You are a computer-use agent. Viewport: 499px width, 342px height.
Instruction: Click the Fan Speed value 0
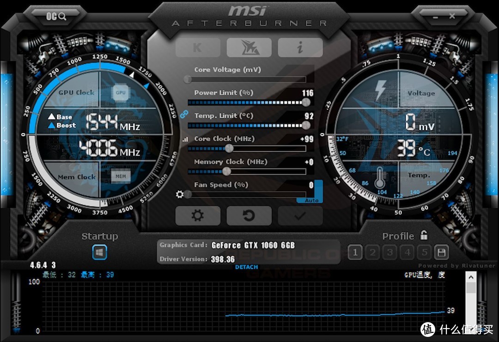(x=311, y=185)
